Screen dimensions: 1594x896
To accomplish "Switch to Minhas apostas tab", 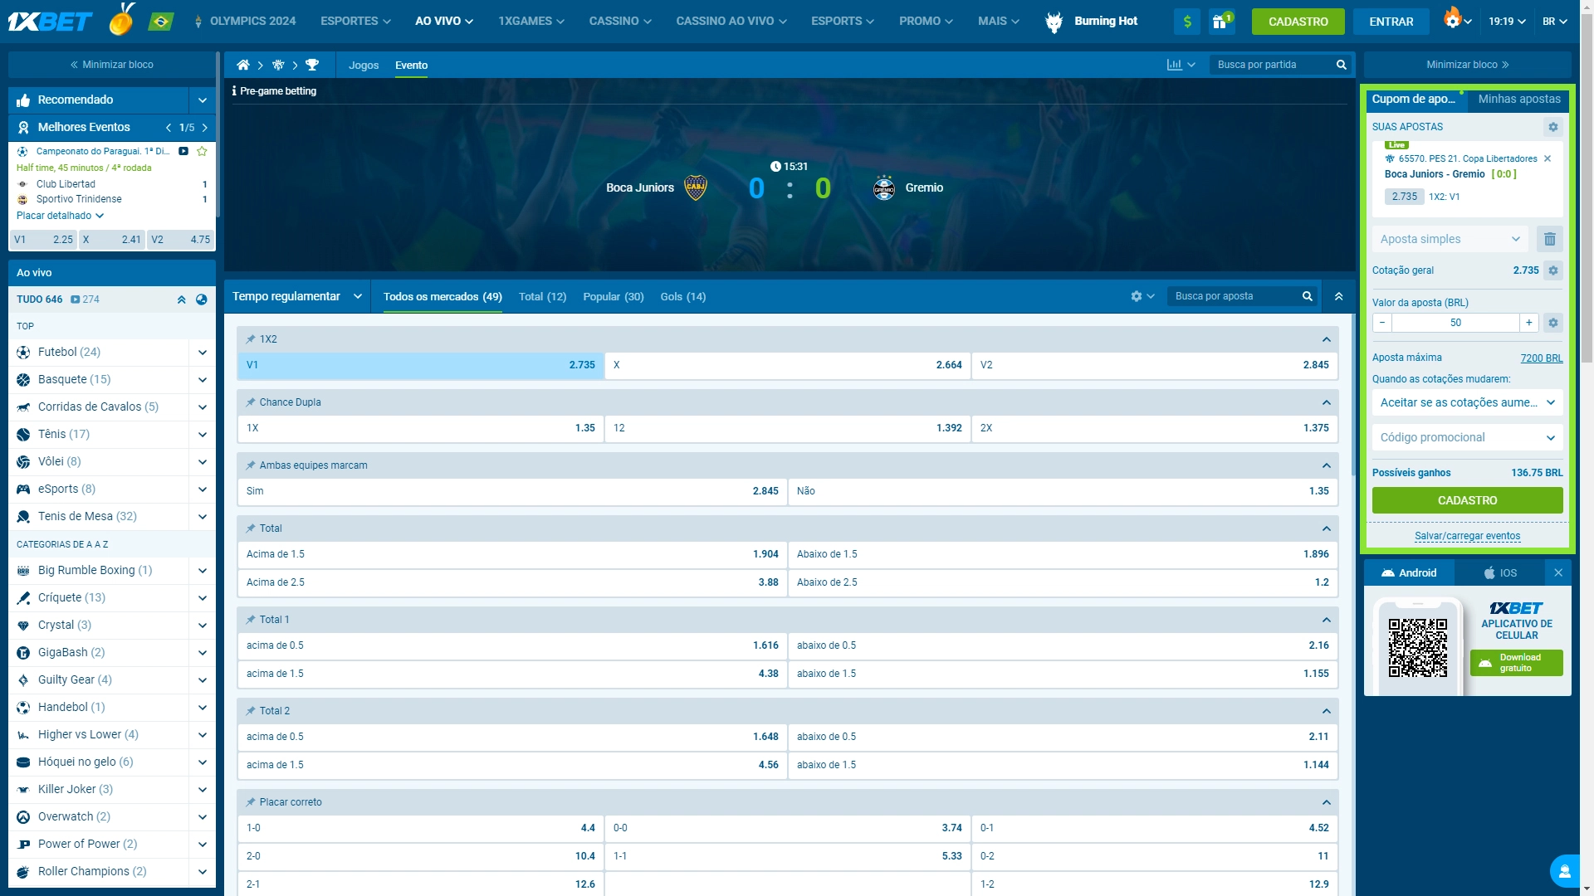I will tap(1518, 99).
